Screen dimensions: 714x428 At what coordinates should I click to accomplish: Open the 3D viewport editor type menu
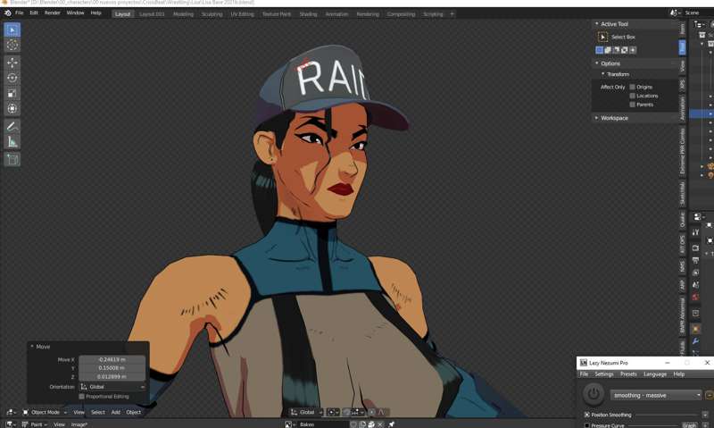click(11, 413)
